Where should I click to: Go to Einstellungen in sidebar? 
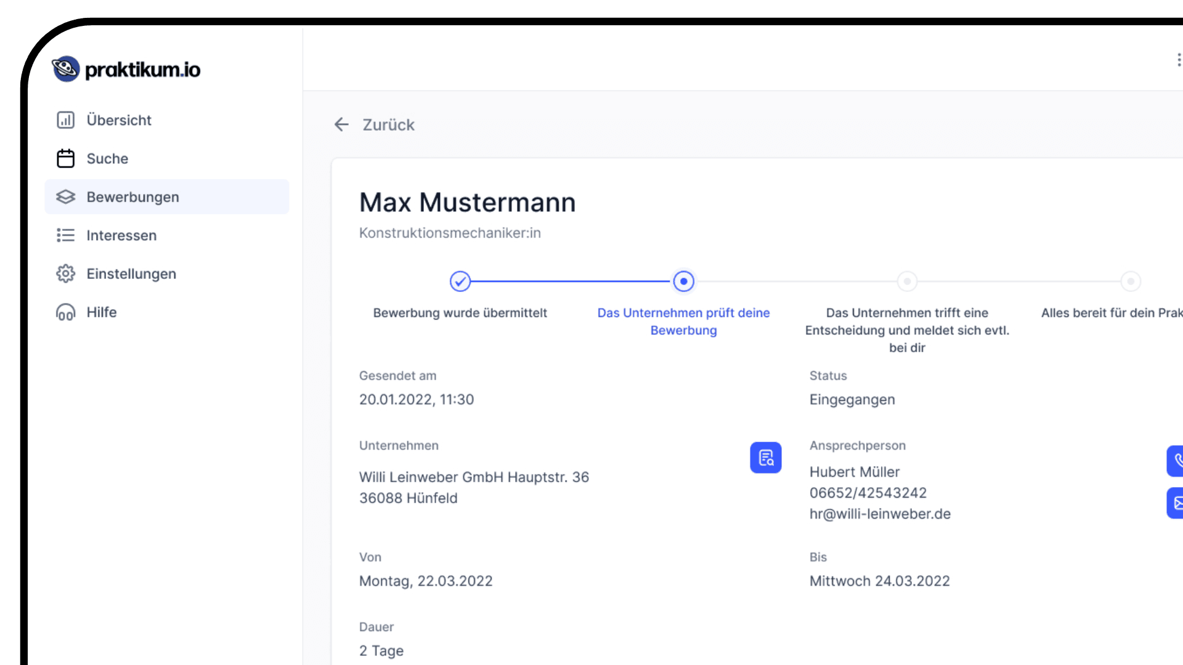click(x=131, y=273)
